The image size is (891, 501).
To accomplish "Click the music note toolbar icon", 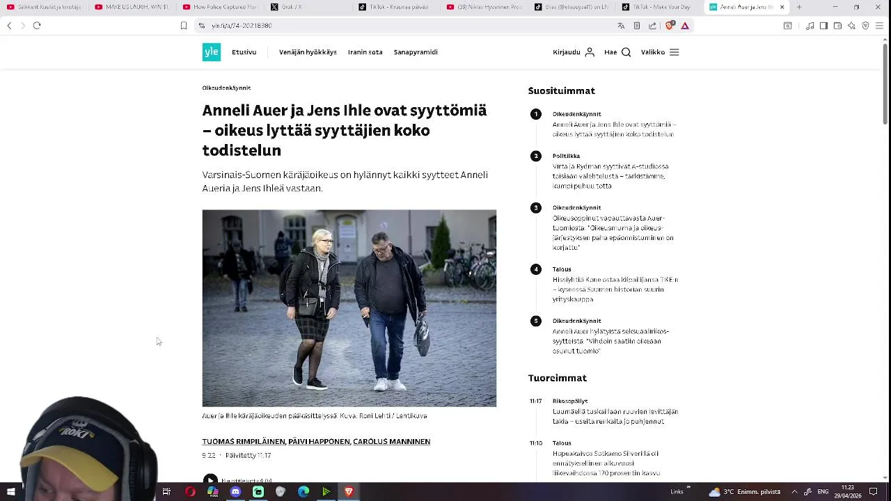I will [x=810, y=26].
